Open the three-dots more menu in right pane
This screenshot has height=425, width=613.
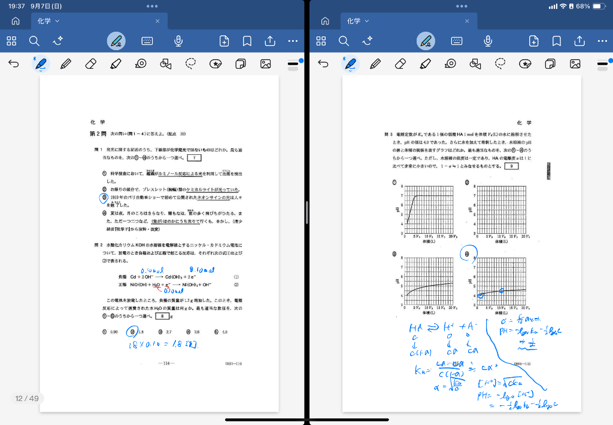tap(602, 41)
